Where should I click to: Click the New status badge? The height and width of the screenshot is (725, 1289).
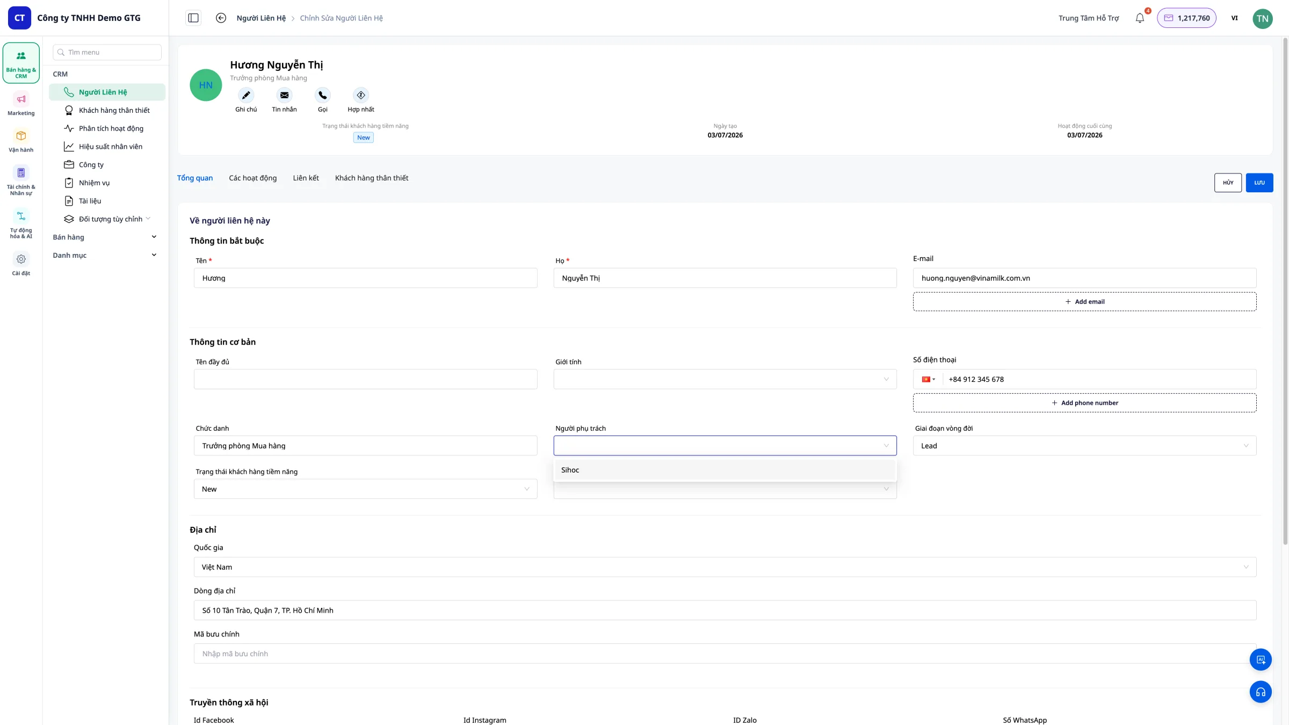[364, 137]
